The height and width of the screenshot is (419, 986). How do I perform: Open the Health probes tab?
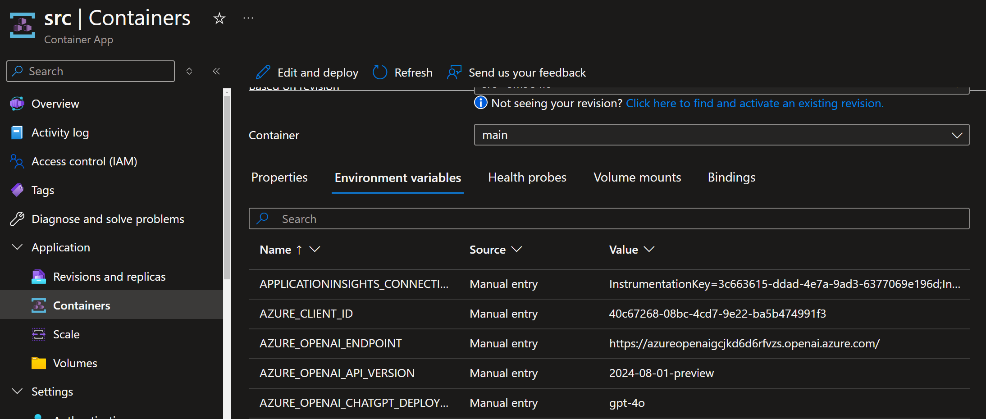tap(527, 178)
